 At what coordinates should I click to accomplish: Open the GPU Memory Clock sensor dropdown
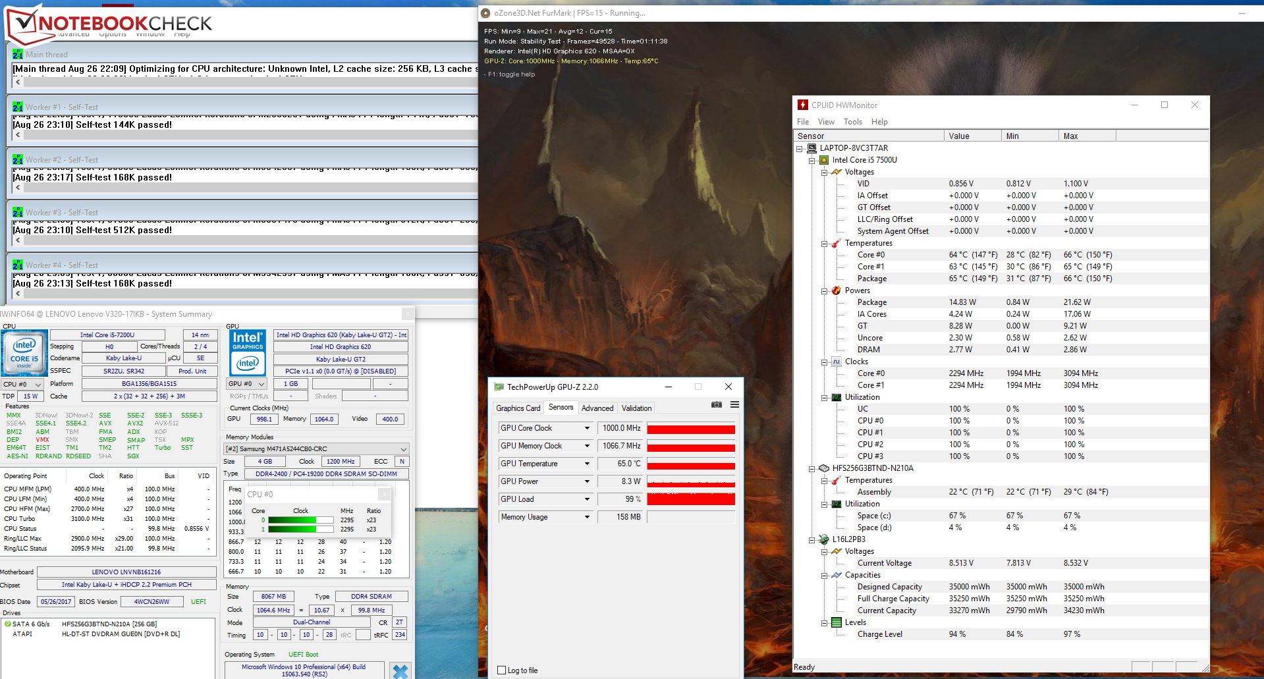587,446
